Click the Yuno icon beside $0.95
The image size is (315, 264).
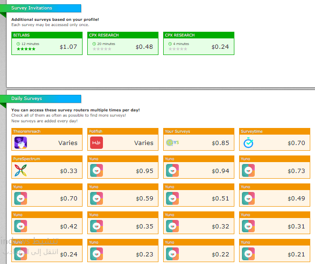click(x=96, y=171)
